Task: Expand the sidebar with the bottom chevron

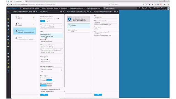Action: click(x=8, y=74)
